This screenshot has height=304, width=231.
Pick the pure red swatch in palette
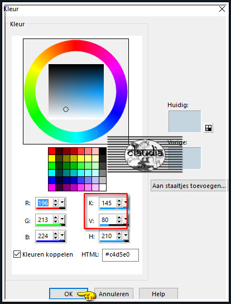(x=52, y=151)
